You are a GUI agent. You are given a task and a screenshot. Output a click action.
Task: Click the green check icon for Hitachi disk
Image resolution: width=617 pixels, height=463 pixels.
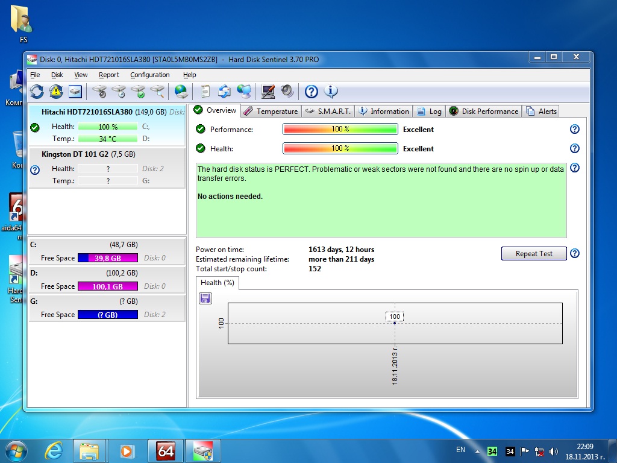click(35, 128)
